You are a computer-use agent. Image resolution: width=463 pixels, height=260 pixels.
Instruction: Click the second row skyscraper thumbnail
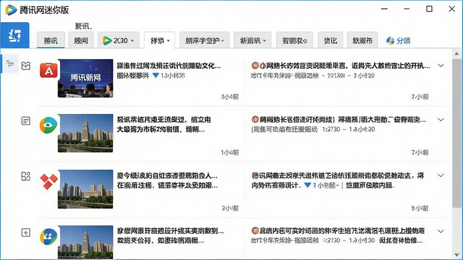pos(85,133)
